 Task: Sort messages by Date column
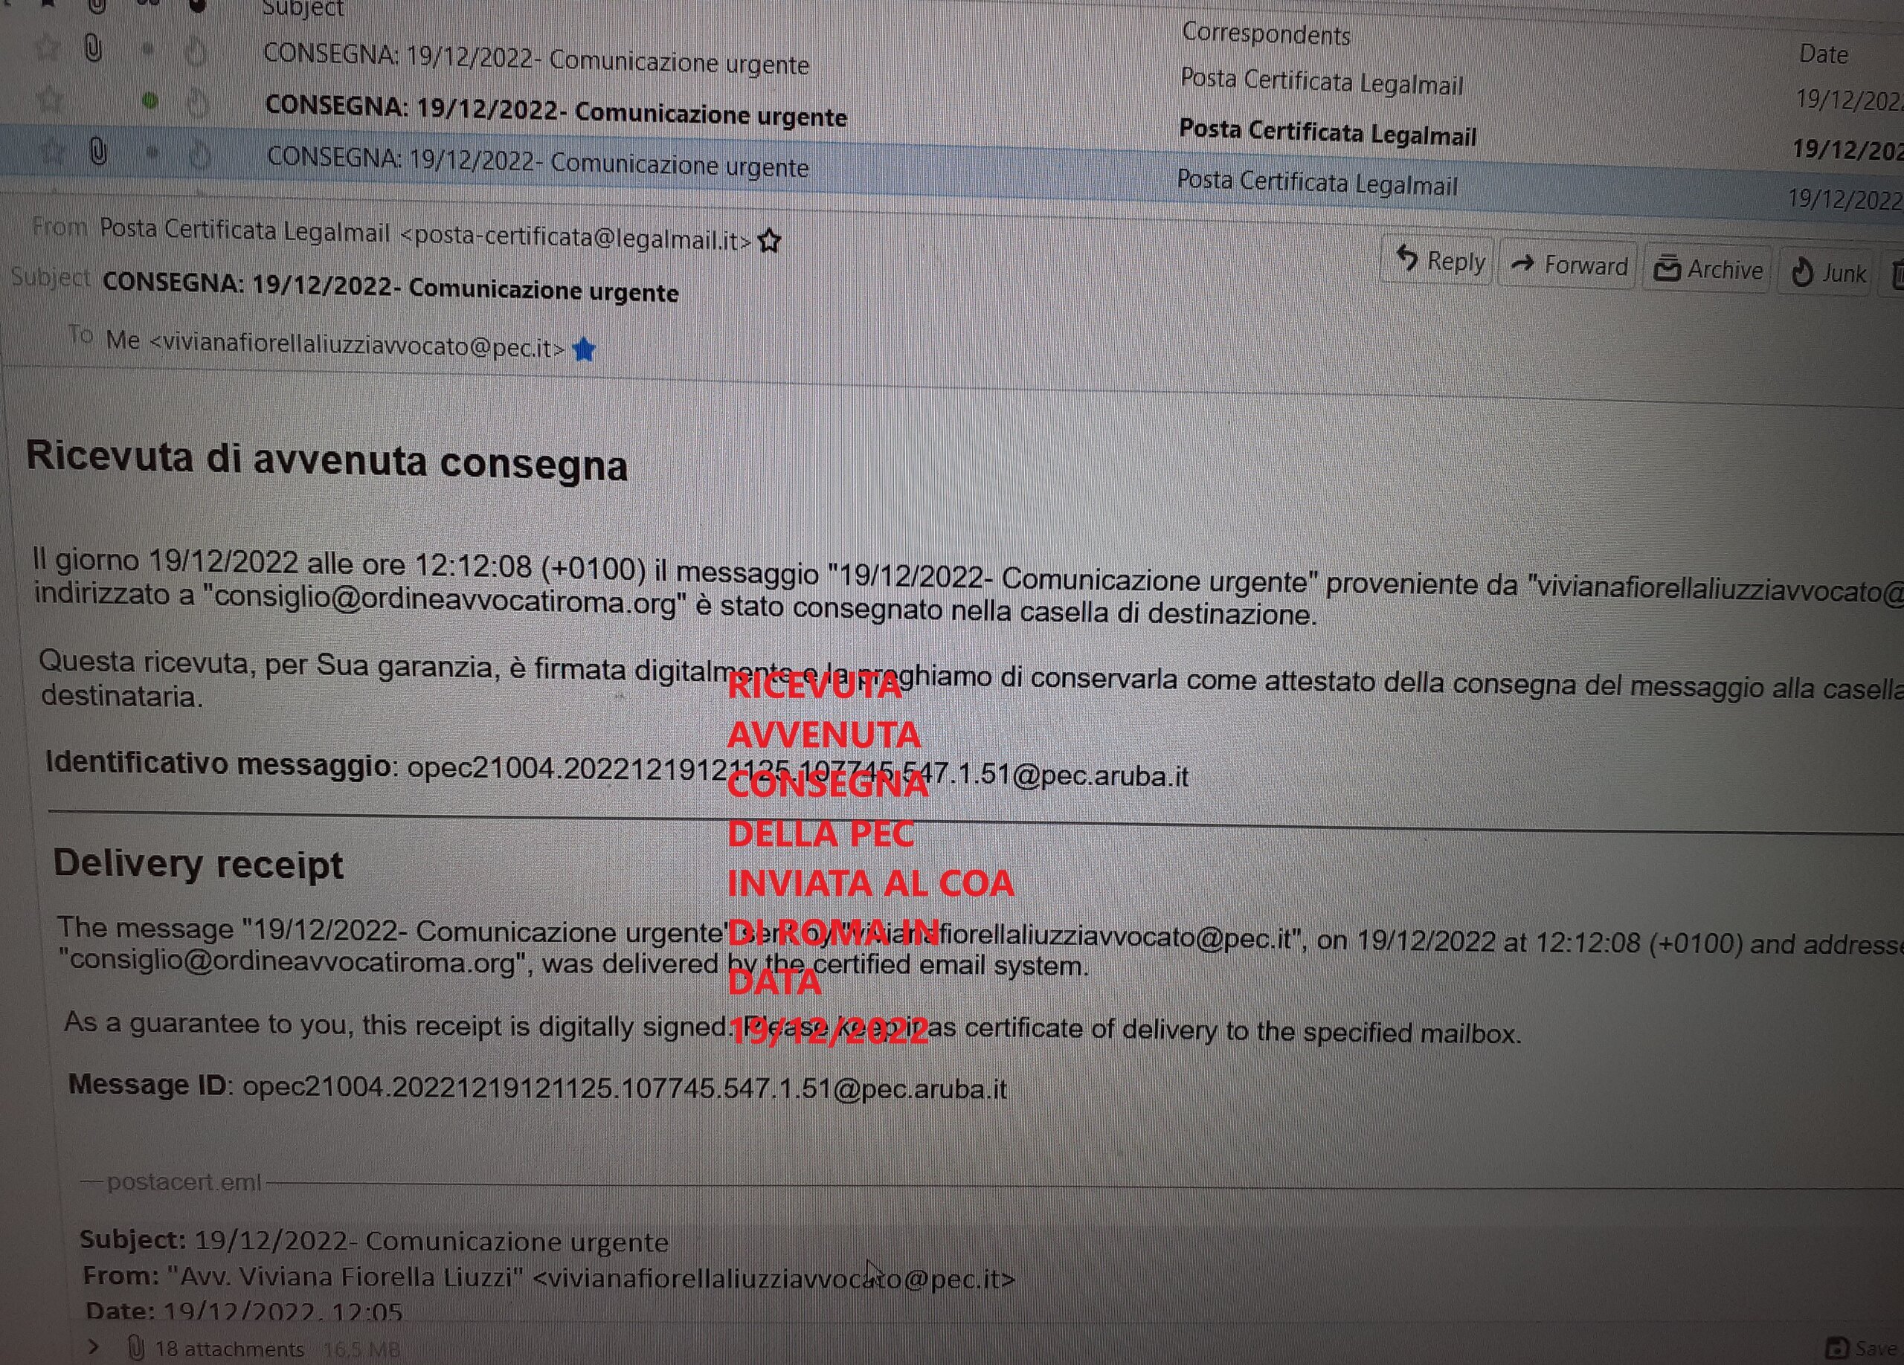pos(1824,54)
